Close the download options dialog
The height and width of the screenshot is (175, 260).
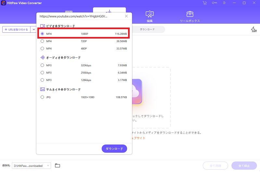pyautogui.click(x=126, y=16)
